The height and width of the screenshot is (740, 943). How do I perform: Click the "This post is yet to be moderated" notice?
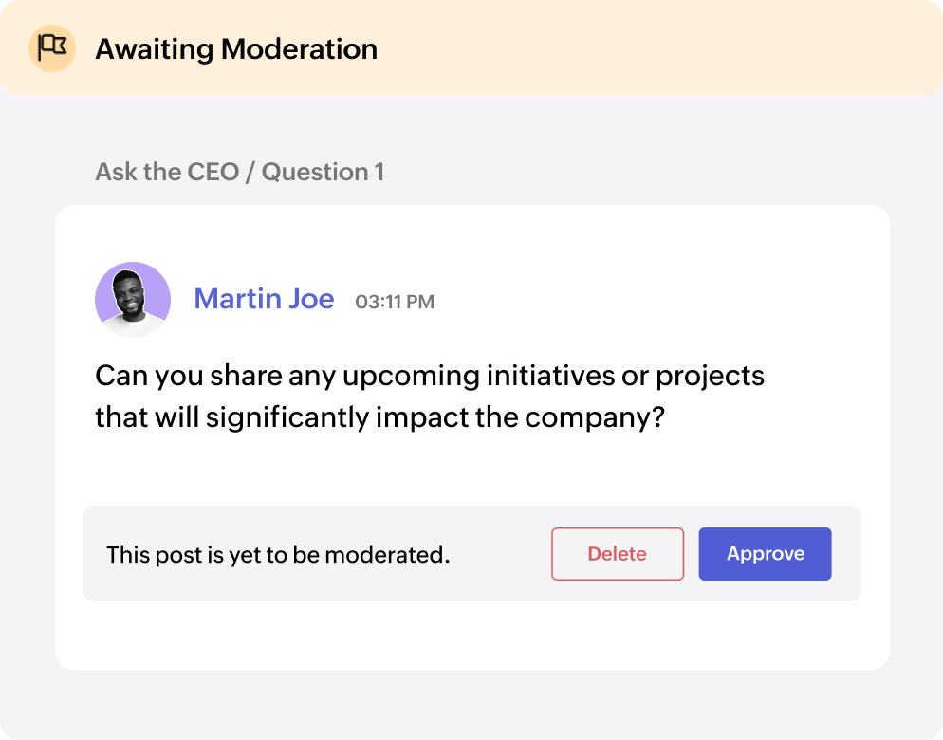pos(278,554)
